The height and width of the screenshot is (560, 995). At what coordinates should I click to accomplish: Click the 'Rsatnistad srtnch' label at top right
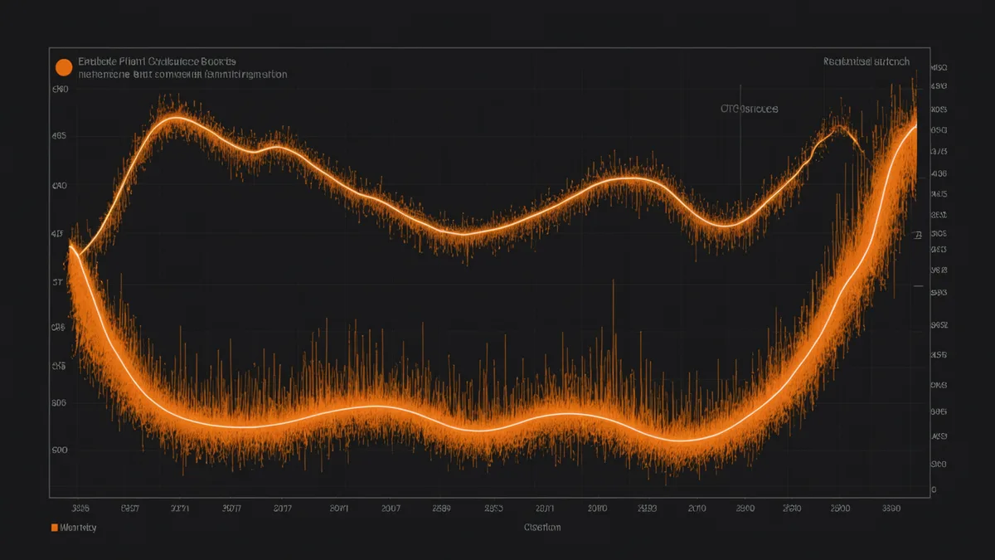pos(866,61)
